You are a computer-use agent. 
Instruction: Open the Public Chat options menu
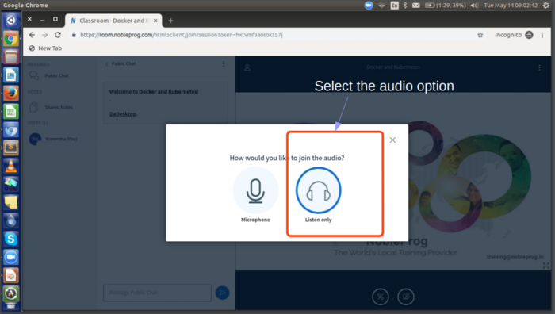tap(224, 63)
